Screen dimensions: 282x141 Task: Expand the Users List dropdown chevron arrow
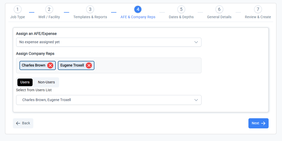[196, 100]
